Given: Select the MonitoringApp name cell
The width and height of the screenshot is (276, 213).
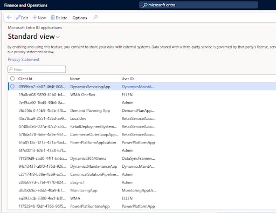Looking at the screenshot, I should (84, 190).
